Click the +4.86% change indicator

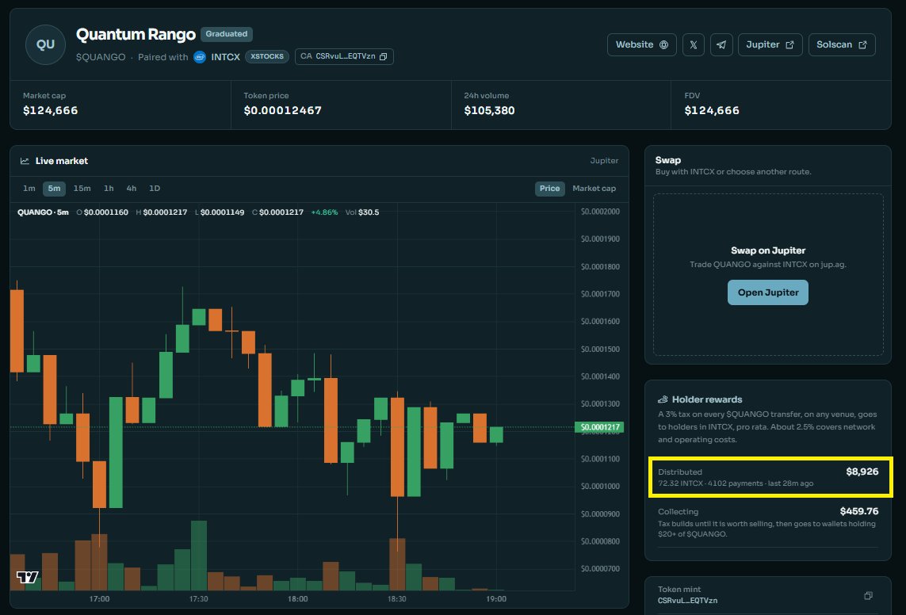coord(324,212)
